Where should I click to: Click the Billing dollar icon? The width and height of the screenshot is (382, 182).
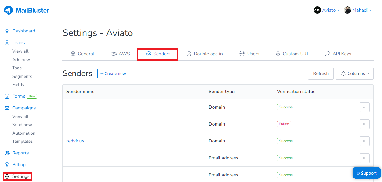[x=7, y=165]
